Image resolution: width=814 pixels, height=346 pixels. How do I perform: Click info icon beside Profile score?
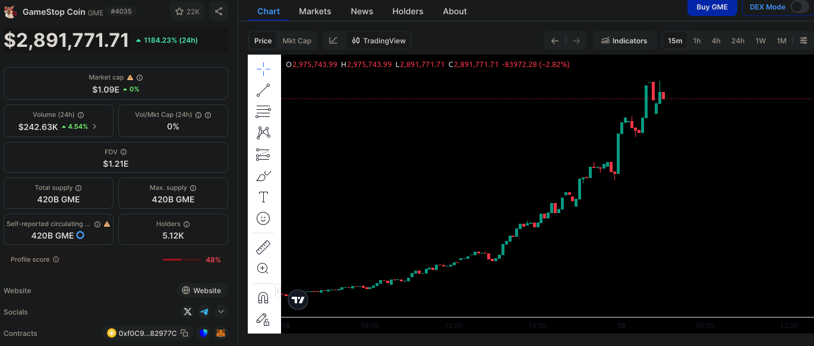click(x=56, y=259)
